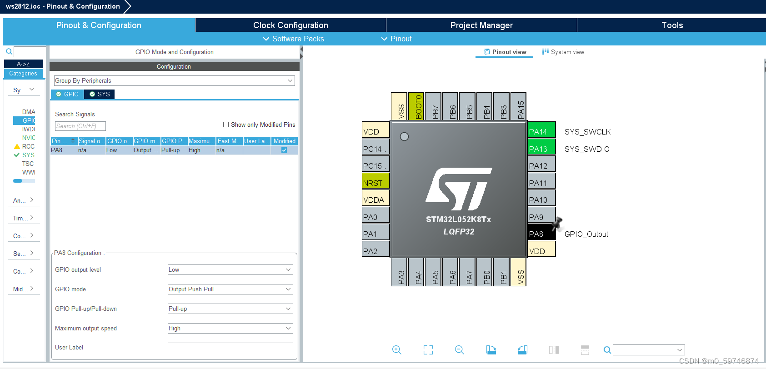
Task: Click the Categories button
Action: coord(24,73)
